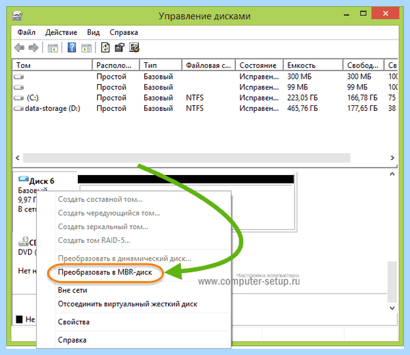
Task: Click the grayed Создать зеркальный том... entry
Action: tap(103, 226)
